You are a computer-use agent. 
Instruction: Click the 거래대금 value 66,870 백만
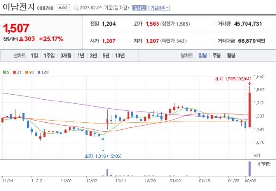click(x=252, y=41)
